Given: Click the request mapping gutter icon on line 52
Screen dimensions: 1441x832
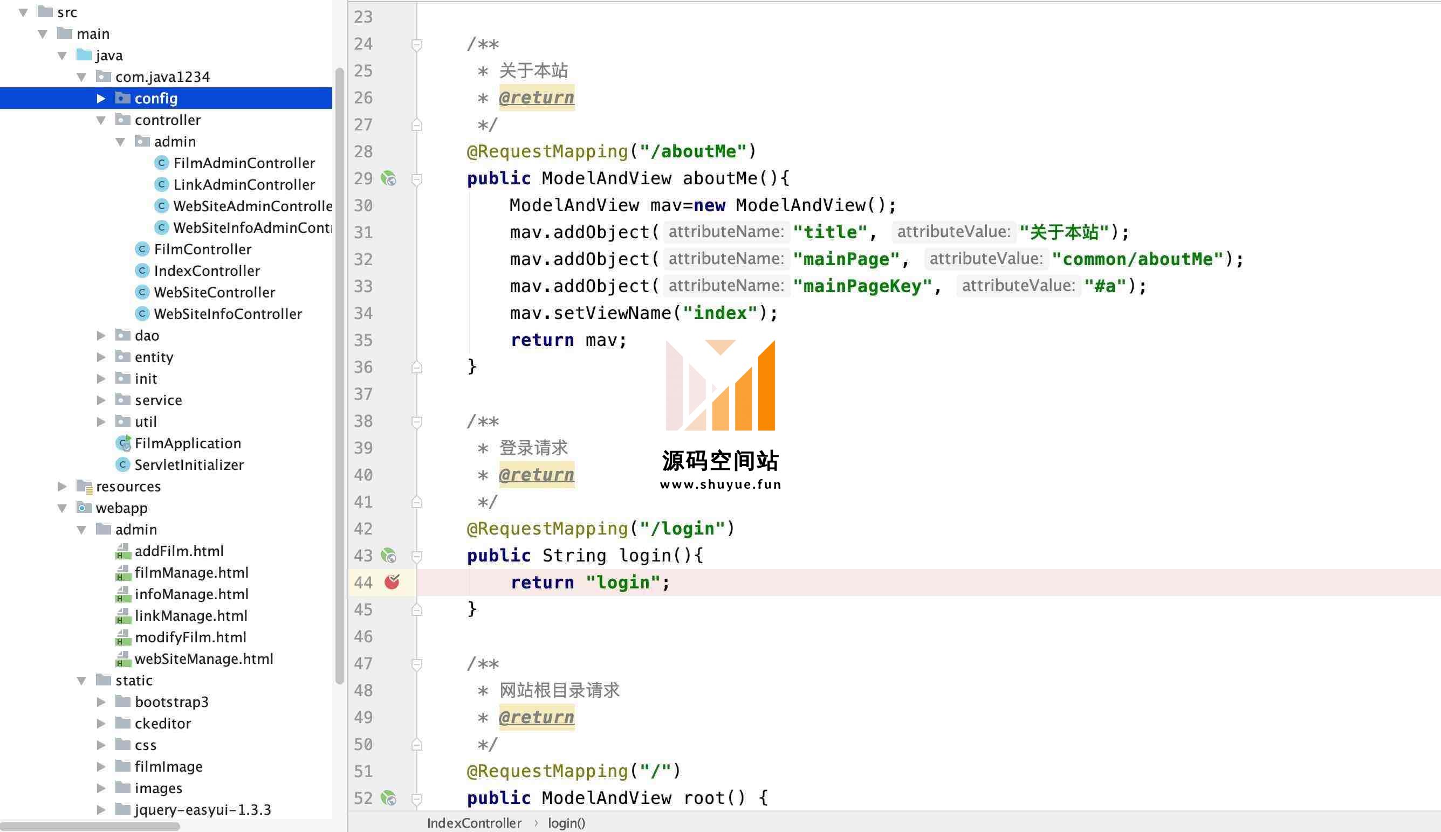Looking at the screenshot, I should (x=389, y=798).
